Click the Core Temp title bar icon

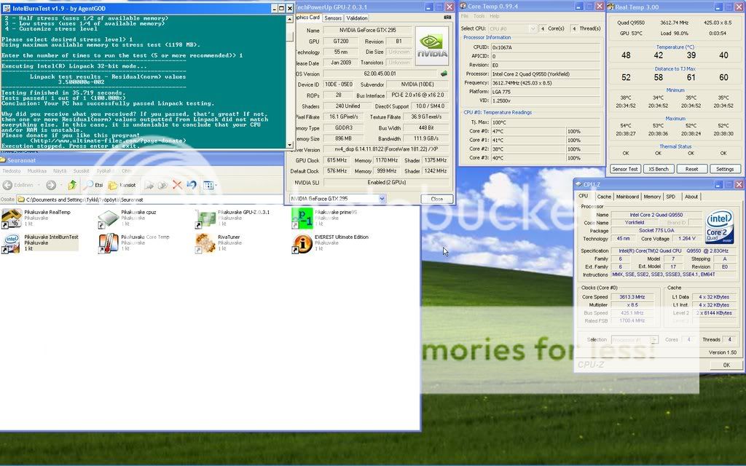pyautogui.click(x=463, y=6)
